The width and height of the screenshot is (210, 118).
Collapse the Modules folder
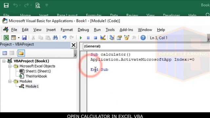click(10, 81)
